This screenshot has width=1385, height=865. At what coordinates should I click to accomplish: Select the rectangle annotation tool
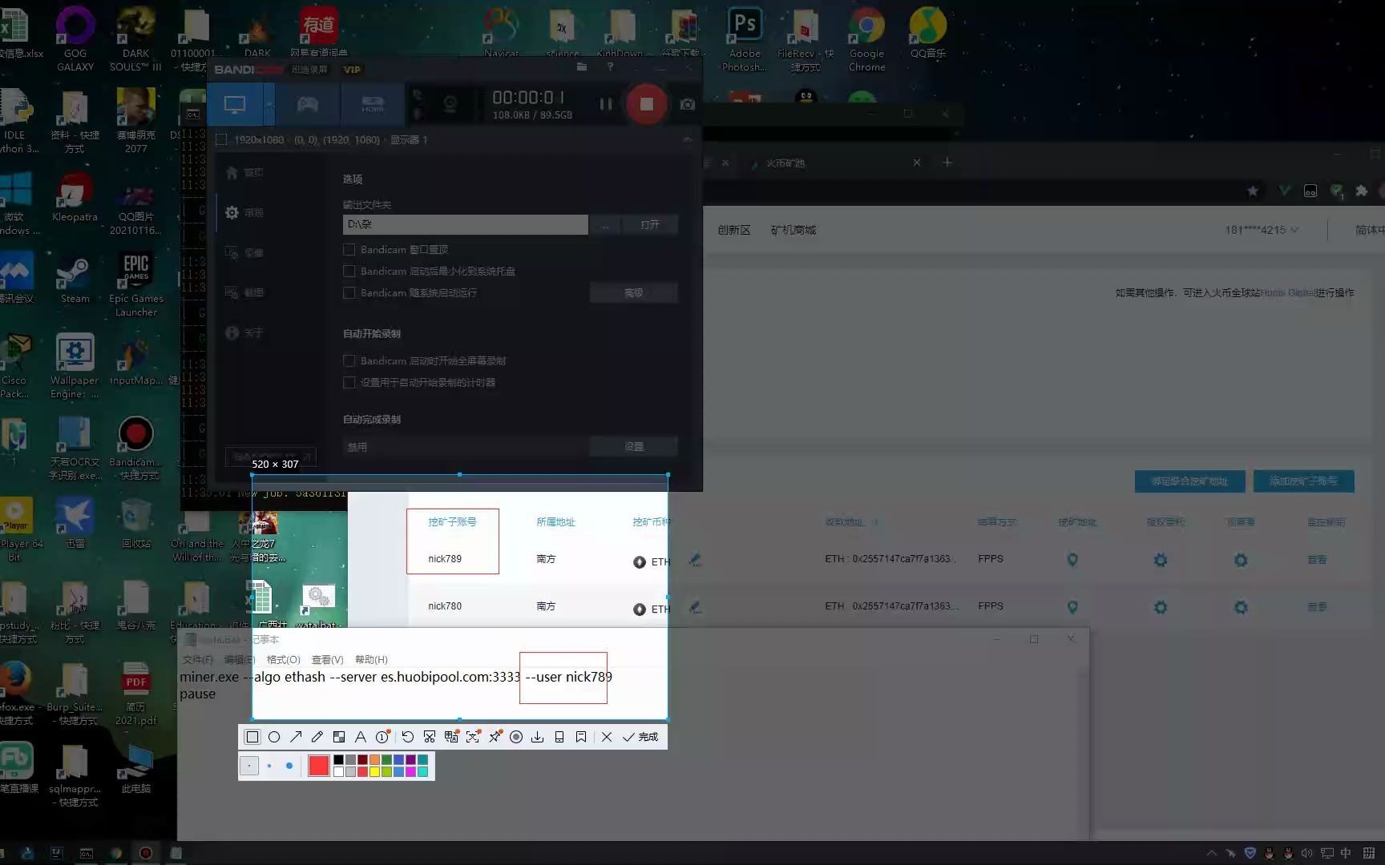click(252, 737)
